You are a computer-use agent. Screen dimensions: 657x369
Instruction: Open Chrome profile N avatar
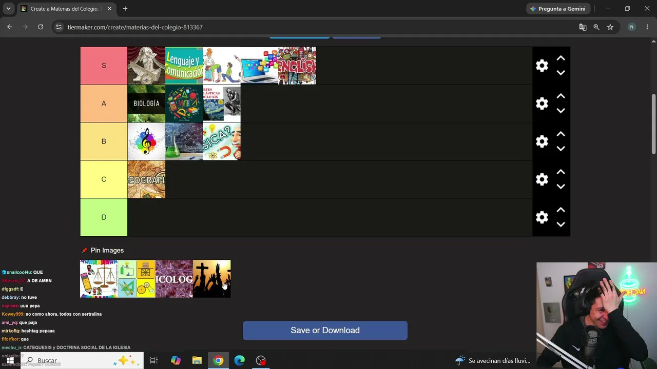click(x=632, y=27)
